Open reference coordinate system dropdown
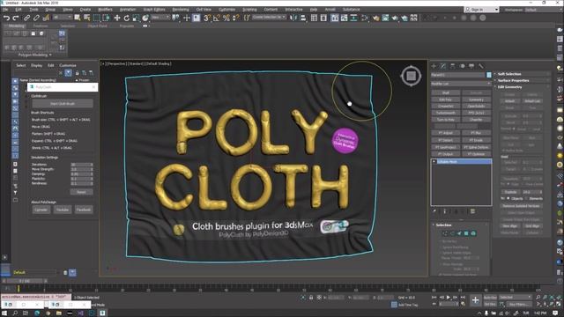The width and height of the screenshot is (564, 317). (x=160, y=18)
